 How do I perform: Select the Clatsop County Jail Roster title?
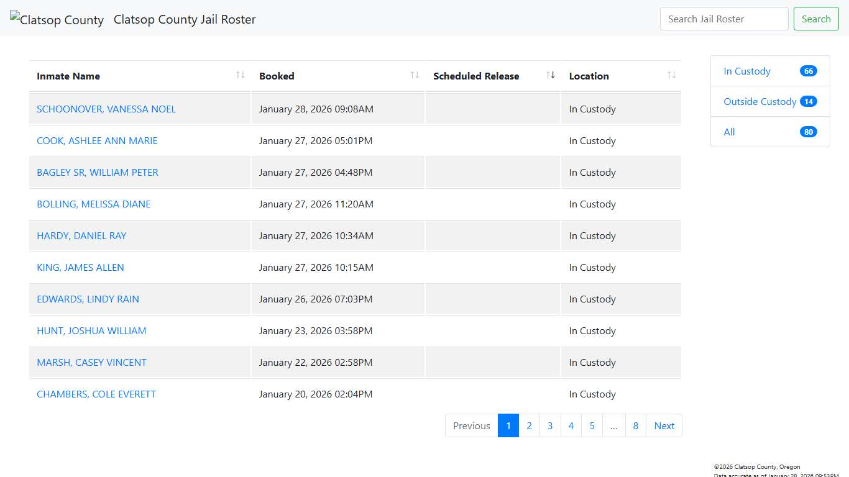[x=184, y=19]
